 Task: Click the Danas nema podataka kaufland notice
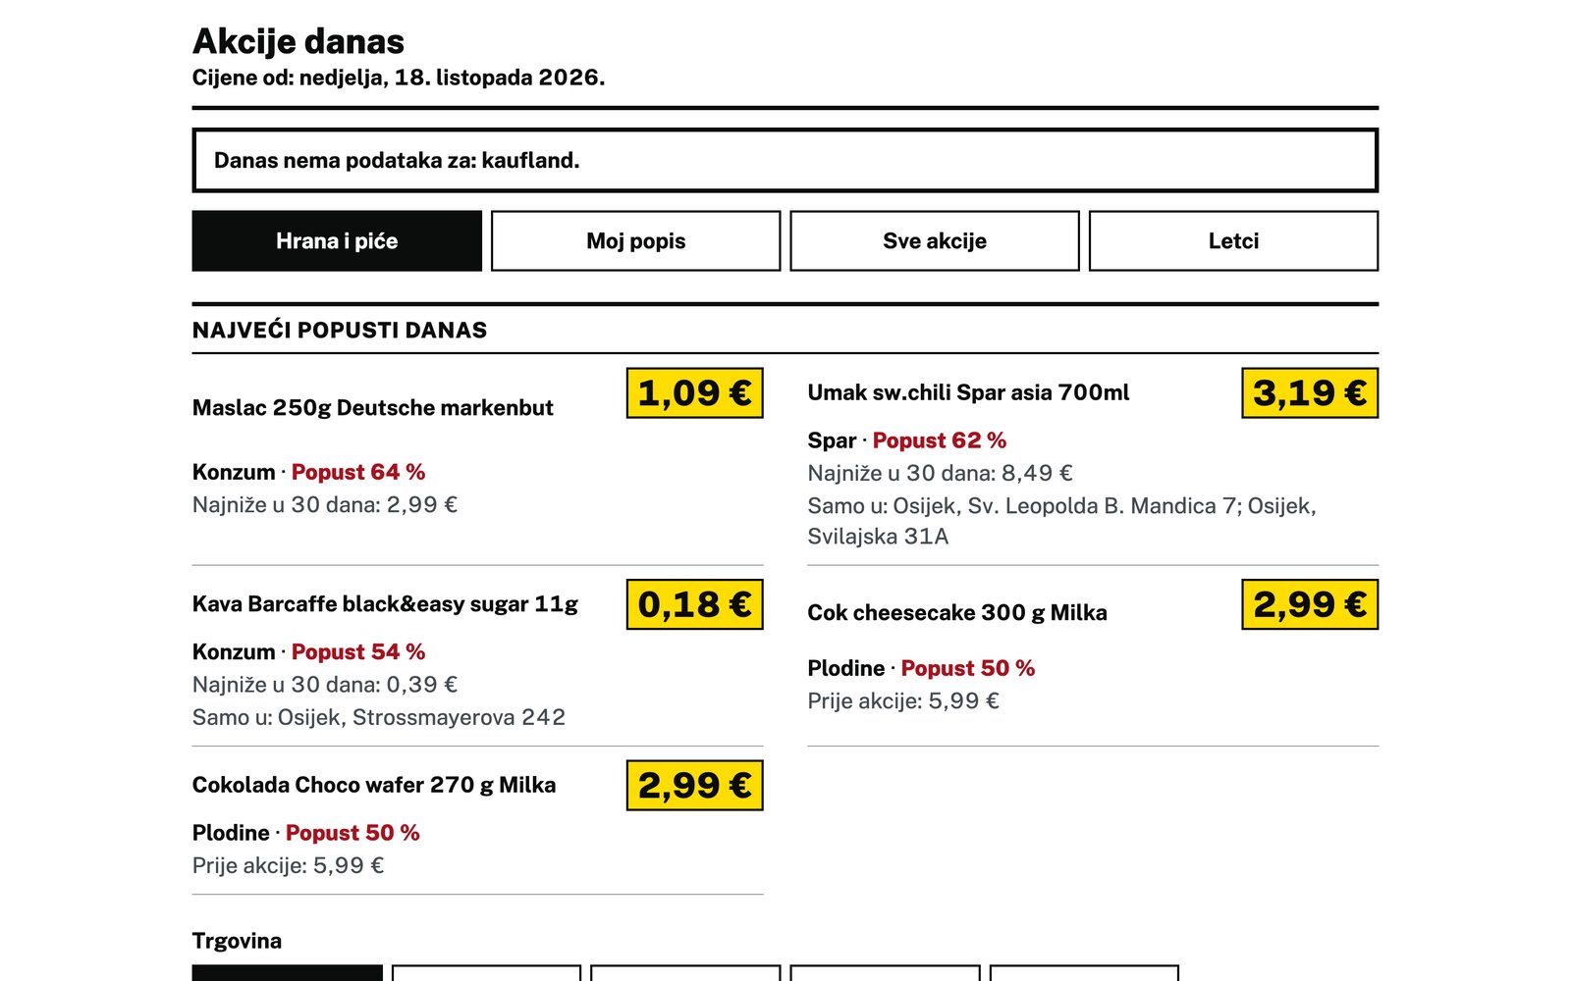click(785, 160)
